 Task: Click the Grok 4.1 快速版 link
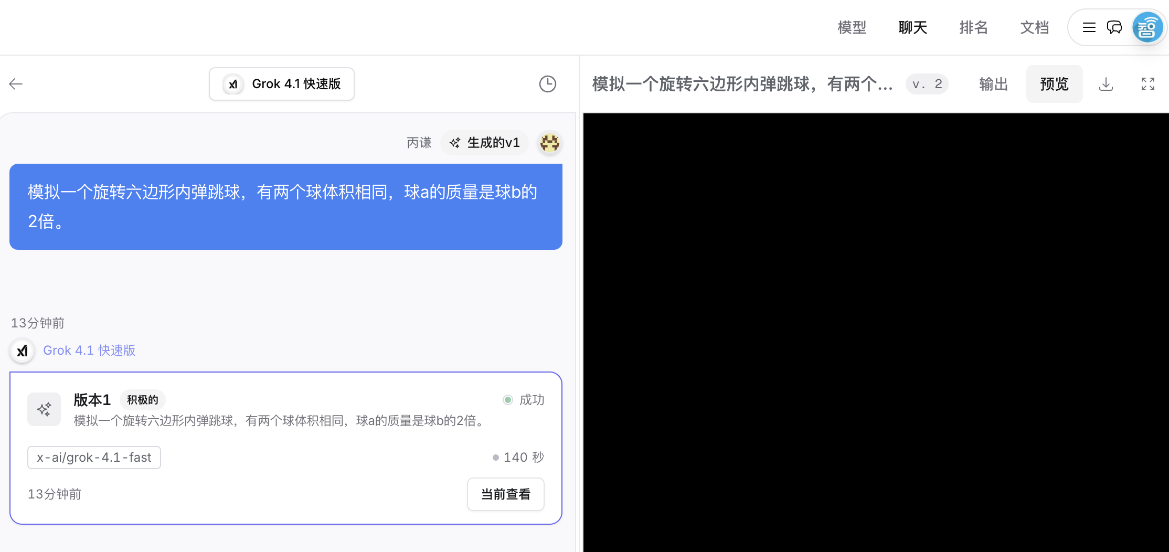[89, 350]
